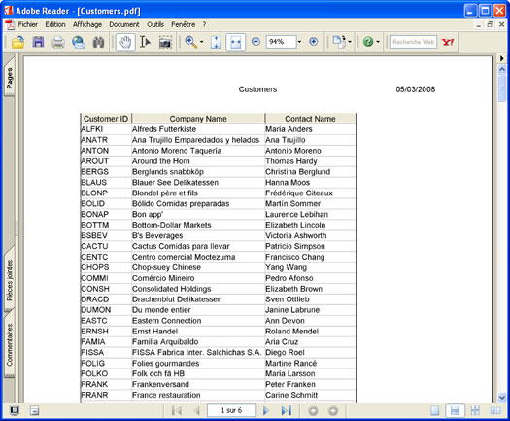510x421 pixels.
Task: Click the document pane options arrow
Action: (502, 58)
